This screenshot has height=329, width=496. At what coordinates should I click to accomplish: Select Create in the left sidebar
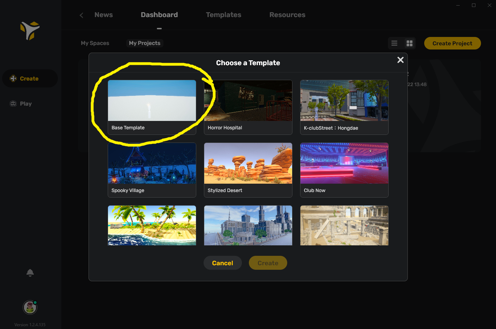point(29,78)
